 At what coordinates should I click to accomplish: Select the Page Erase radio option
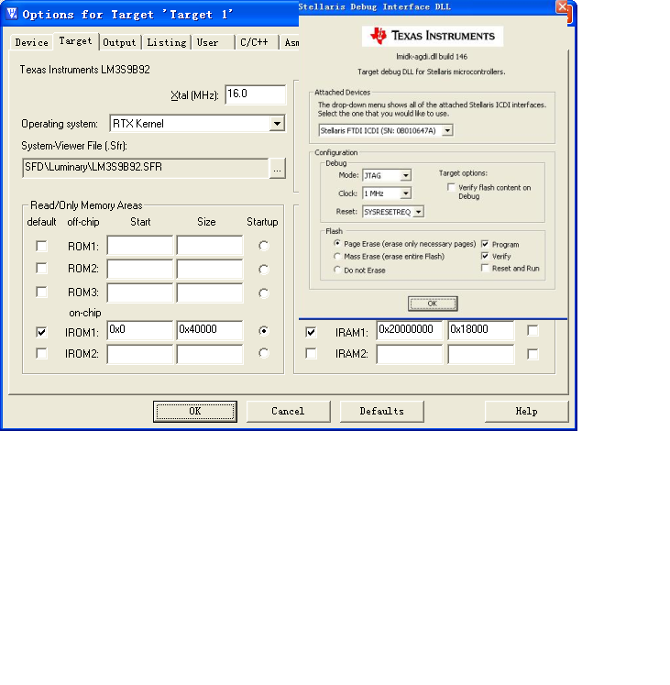point(336,243)
